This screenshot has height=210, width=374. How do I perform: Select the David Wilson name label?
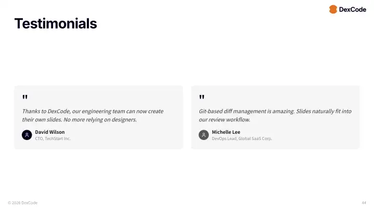click(50, 132)
